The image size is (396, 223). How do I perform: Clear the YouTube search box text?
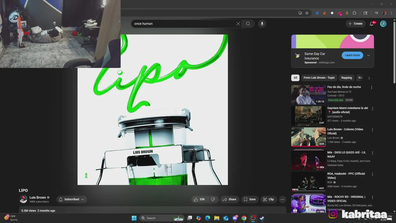238,24
